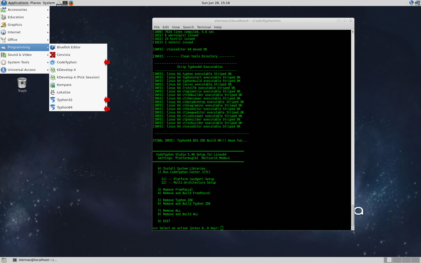Open the terminal Help menu

tap(218, 27)
